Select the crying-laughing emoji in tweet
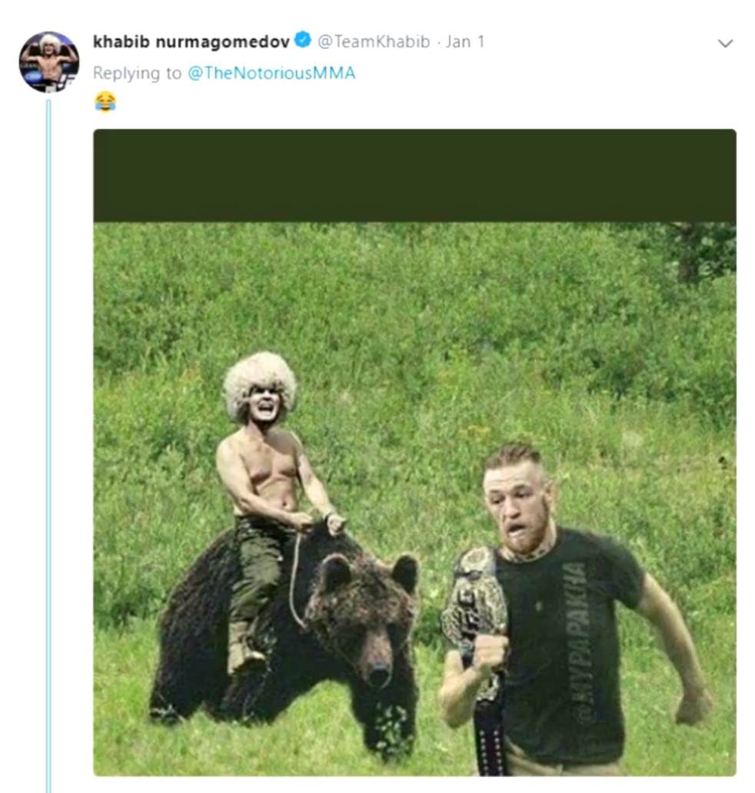The height and width of the screenshot is (793, 755). tap(105, 101)
